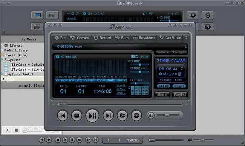Adjust the BBE ViVA level slider
The image size is (245, 146).
click(x=140, y=72)
